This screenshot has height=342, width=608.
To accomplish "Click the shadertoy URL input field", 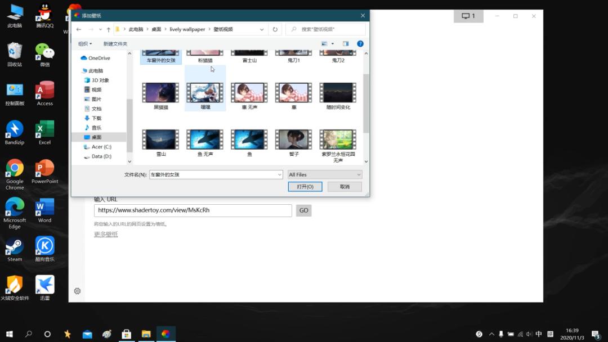I will [x=193, y=210].
